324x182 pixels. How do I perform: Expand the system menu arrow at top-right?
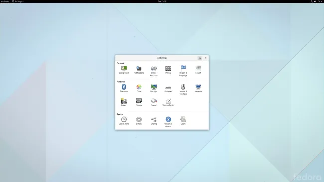(322, 1)
